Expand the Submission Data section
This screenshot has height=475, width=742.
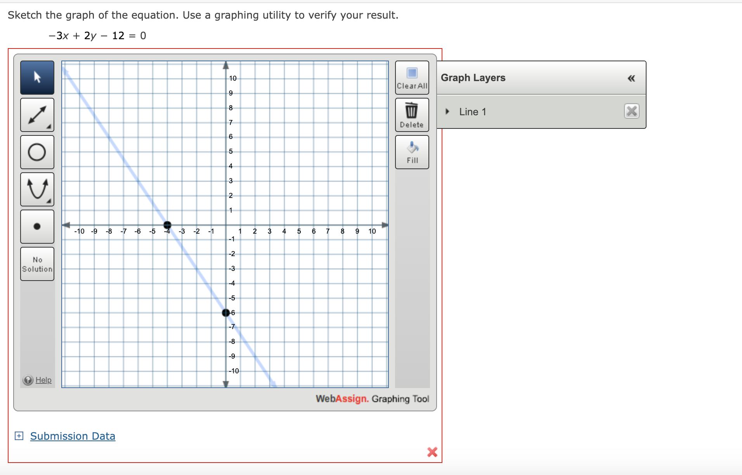click(x=18, y=436)
